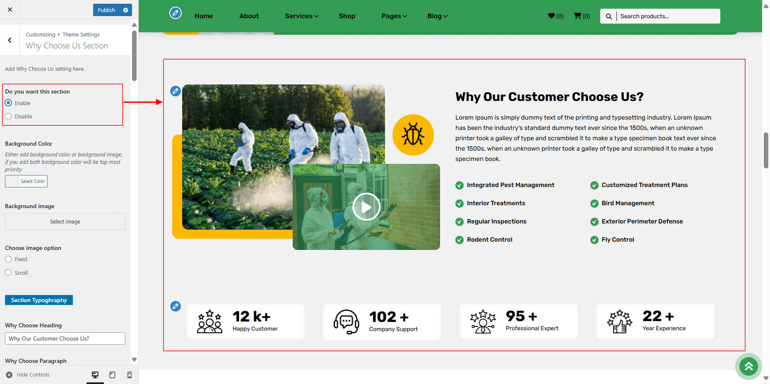Screen dimensions: 770x384
Task: Click the Select image button
Action: tap(65, 222)
